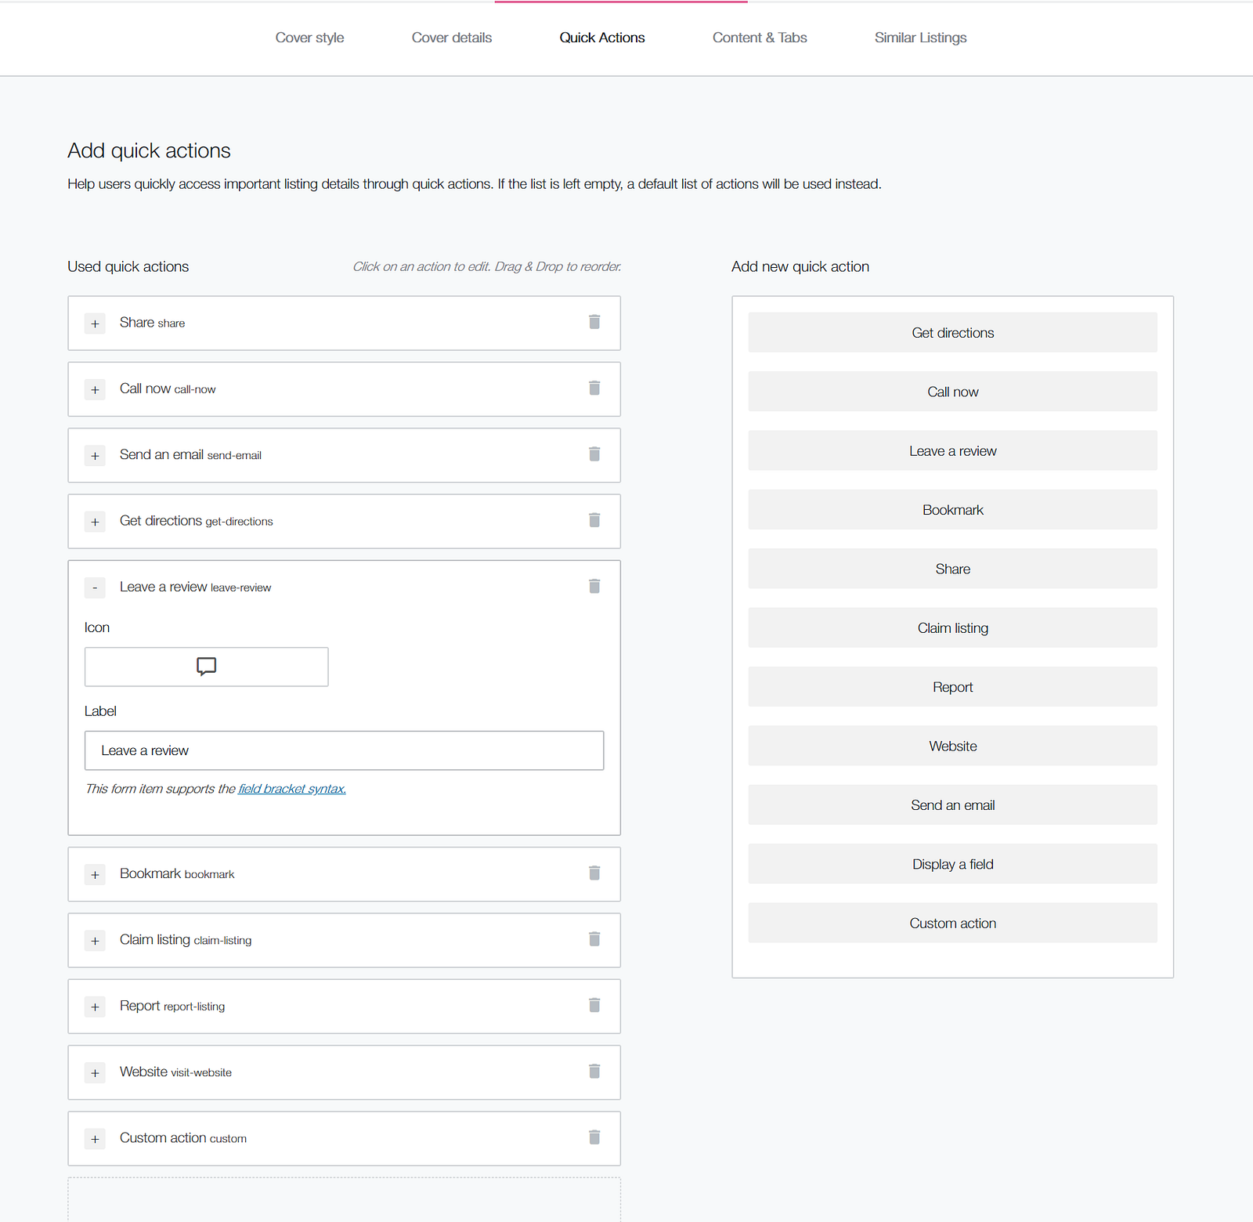This screenshot has height=1222, width=1253.
Task: Expand the Share action settings
Action: point(95,324)
